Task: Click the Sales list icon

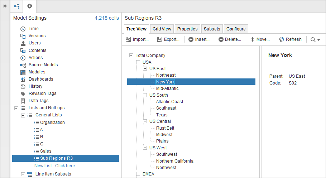Action: [37, 151]
